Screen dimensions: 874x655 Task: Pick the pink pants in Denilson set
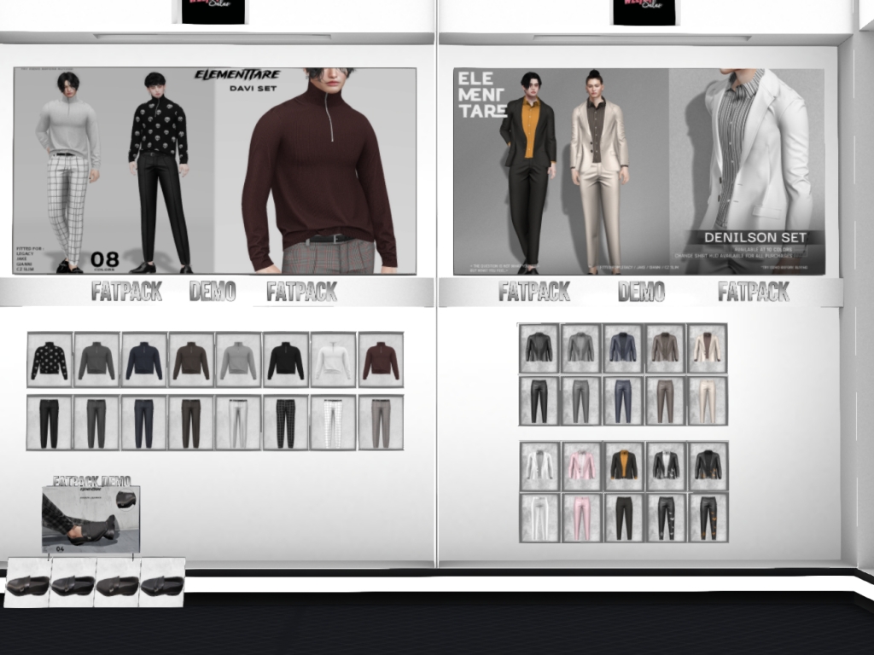click(582, 518)
